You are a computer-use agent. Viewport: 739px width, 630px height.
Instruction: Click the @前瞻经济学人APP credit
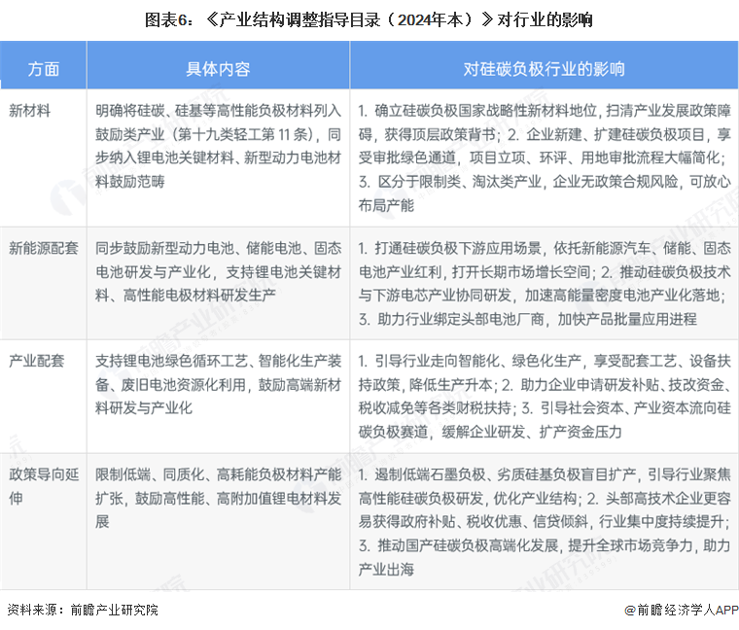point(682,611)
